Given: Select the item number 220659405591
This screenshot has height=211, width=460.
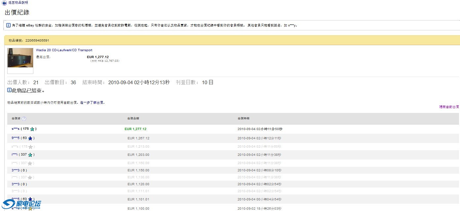Looking at the screenshot, I should coord(37,40).
